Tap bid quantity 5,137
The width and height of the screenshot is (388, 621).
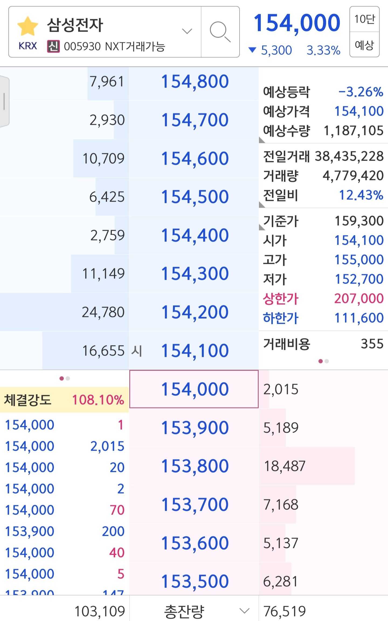point(281,543)
